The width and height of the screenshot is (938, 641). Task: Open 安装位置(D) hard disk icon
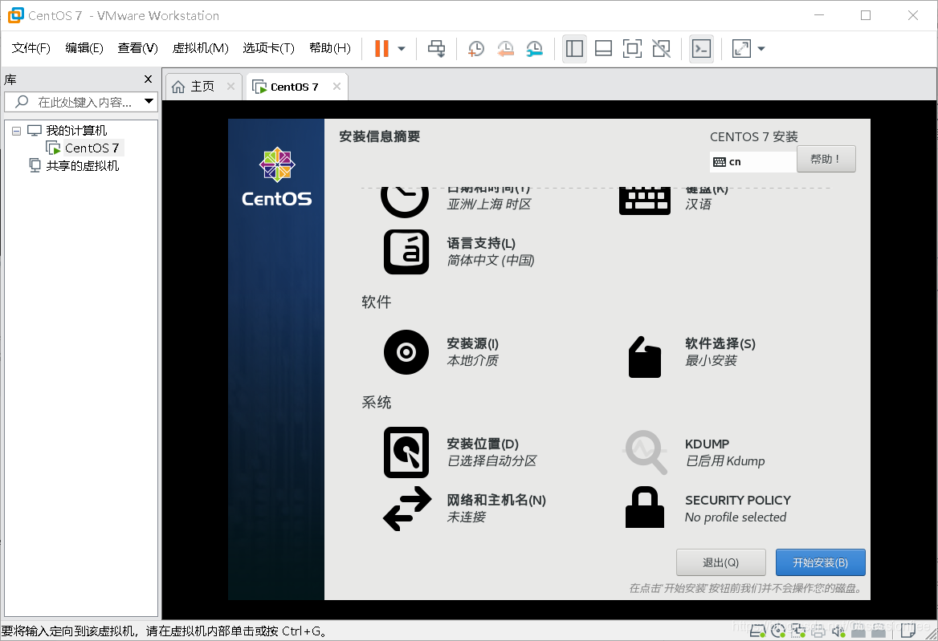pos(406,452)
